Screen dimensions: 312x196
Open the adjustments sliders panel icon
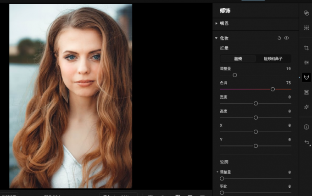click(x=306, y=62)
